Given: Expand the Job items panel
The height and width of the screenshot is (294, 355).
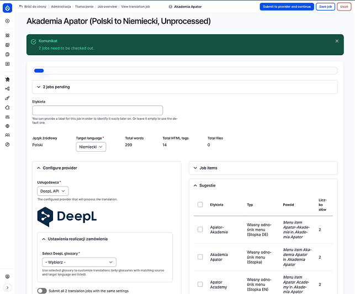Looking at the screenshot, I should coord(263,168).
